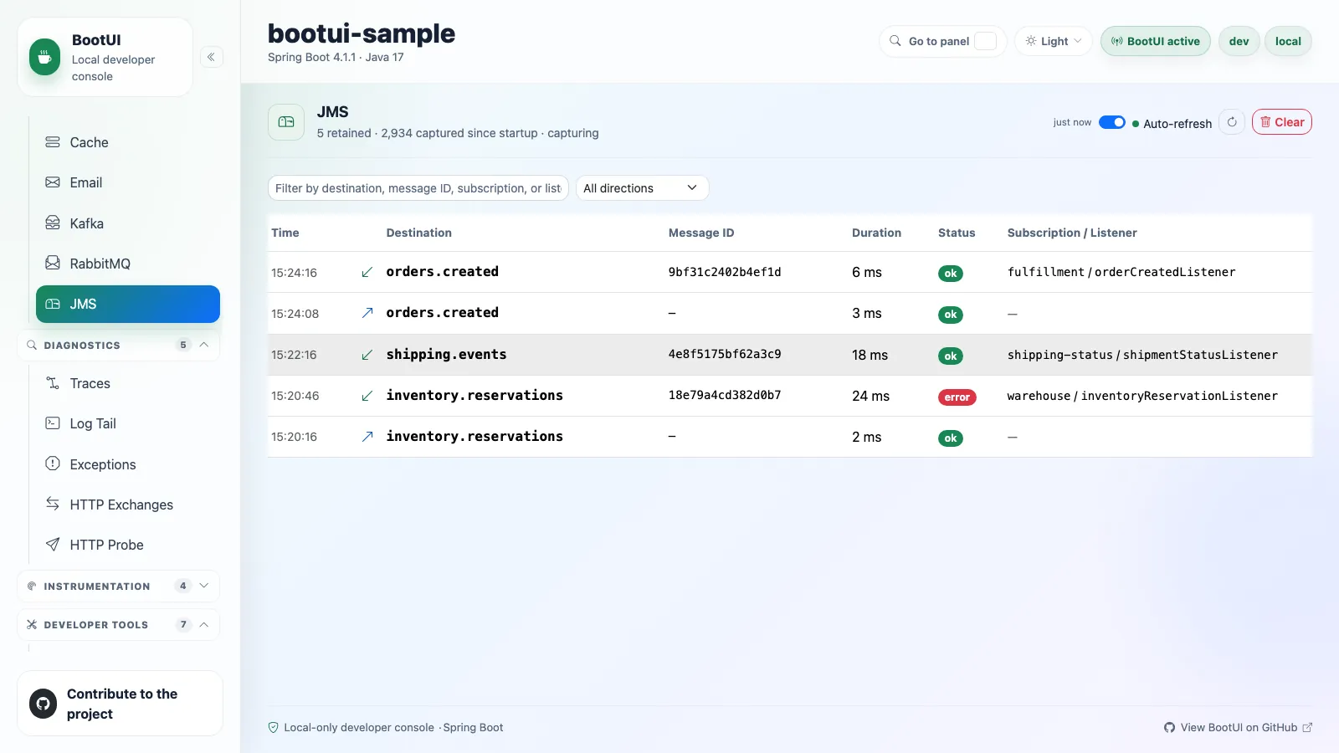The width and height of the screenshot is (1339, 753).
Task: Select message ID 9bf31c2402b4ef1d
Action: click(x=725, y=272)
